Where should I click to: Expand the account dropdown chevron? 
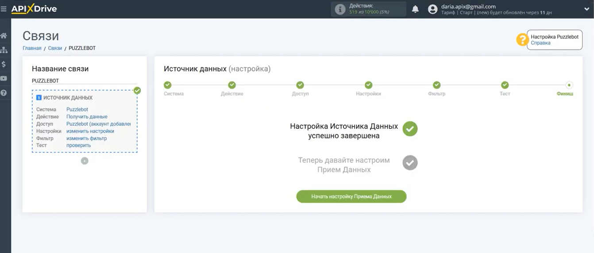(586, 9)
